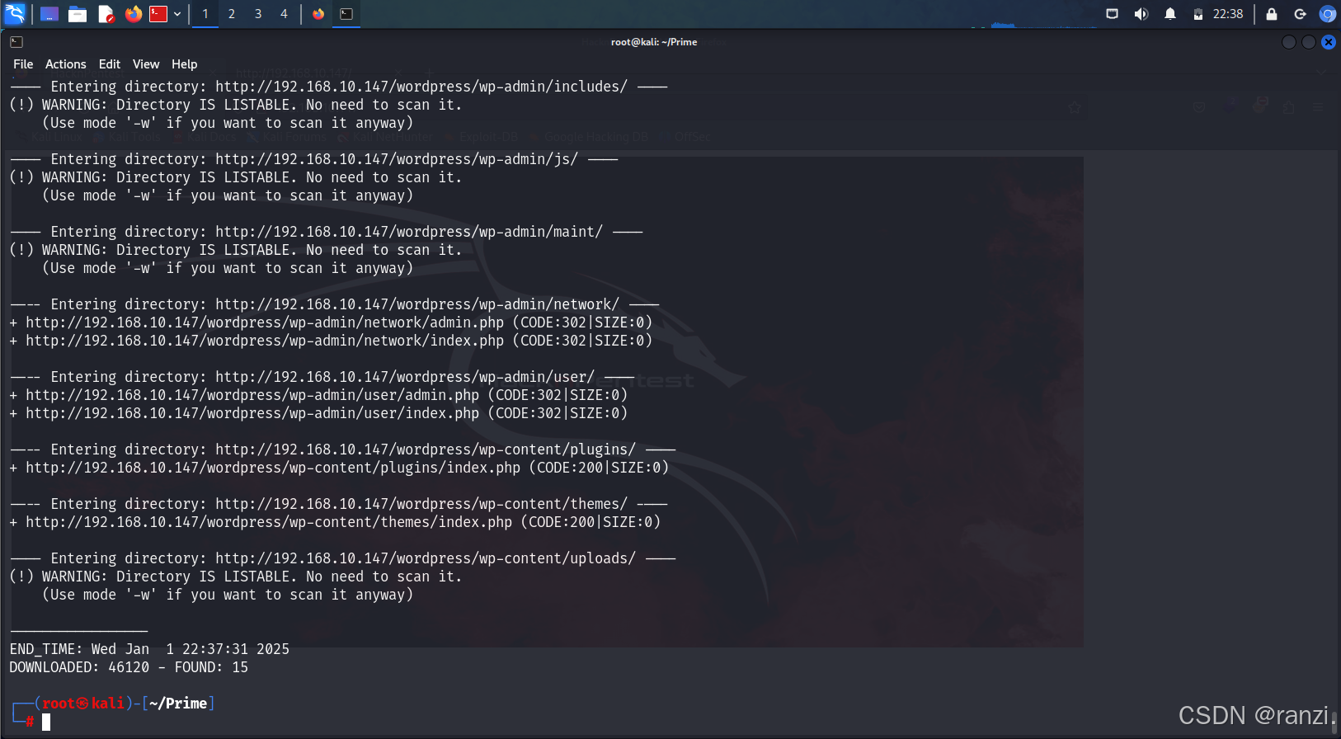Open the volume control tray icon
Screen dimensions: 1341x739
click(x=1141, y=14)
